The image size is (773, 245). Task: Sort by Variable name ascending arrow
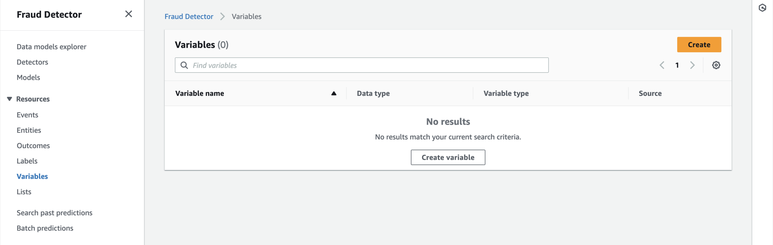tap(334, 93)
